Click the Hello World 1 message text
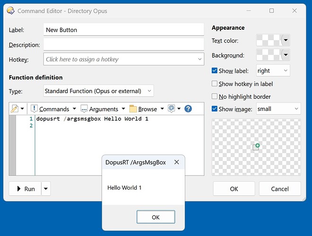This screenshot has width=312, height=236. pyautogui.click(x=124, y=187)
